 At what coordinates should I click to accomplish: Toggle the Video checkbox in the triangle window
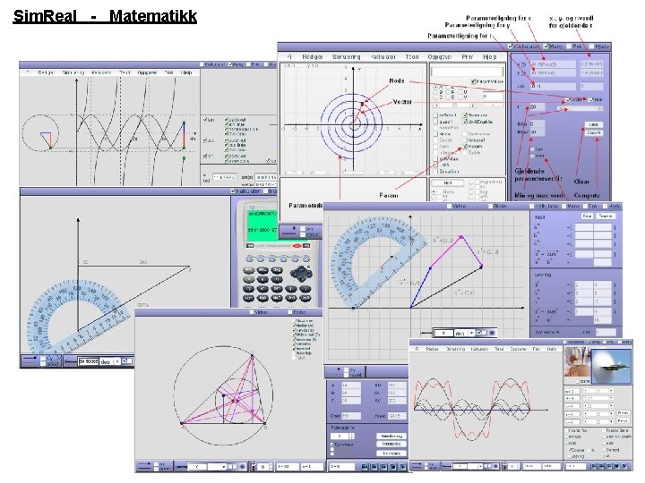(252, 312)
